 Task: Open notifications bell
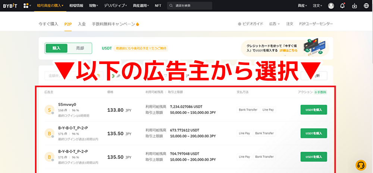point(342,6)
